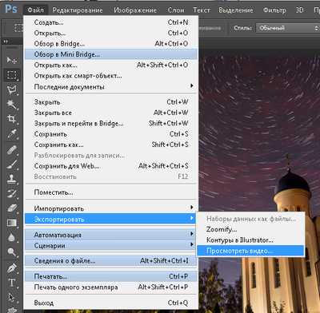Choose Выход to quit Photoshop
The height and width of the screenshot is (313, 320).
[x=111, y=303]
